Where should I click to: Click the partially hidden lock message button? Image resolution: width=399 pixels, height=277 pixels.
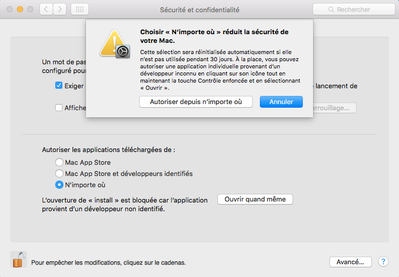pyautogui.click(x=335, y=108)
